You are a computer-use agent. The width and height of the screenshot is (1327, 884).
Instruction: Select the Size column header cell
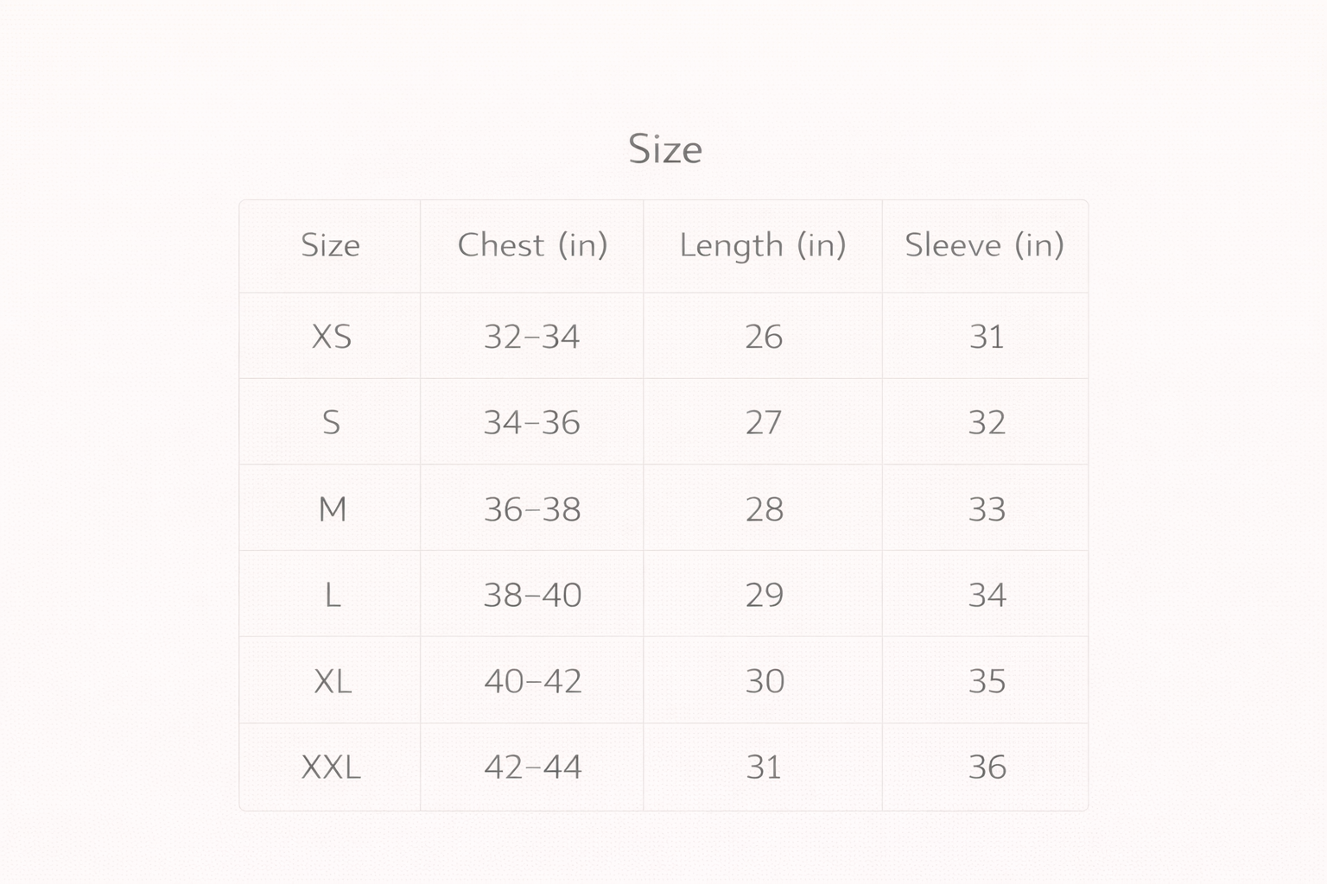pos(330,245)
